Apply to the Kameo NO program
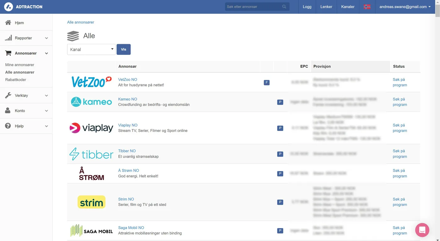The width and height of the screenshot is (440, 241). click(400, 102)
